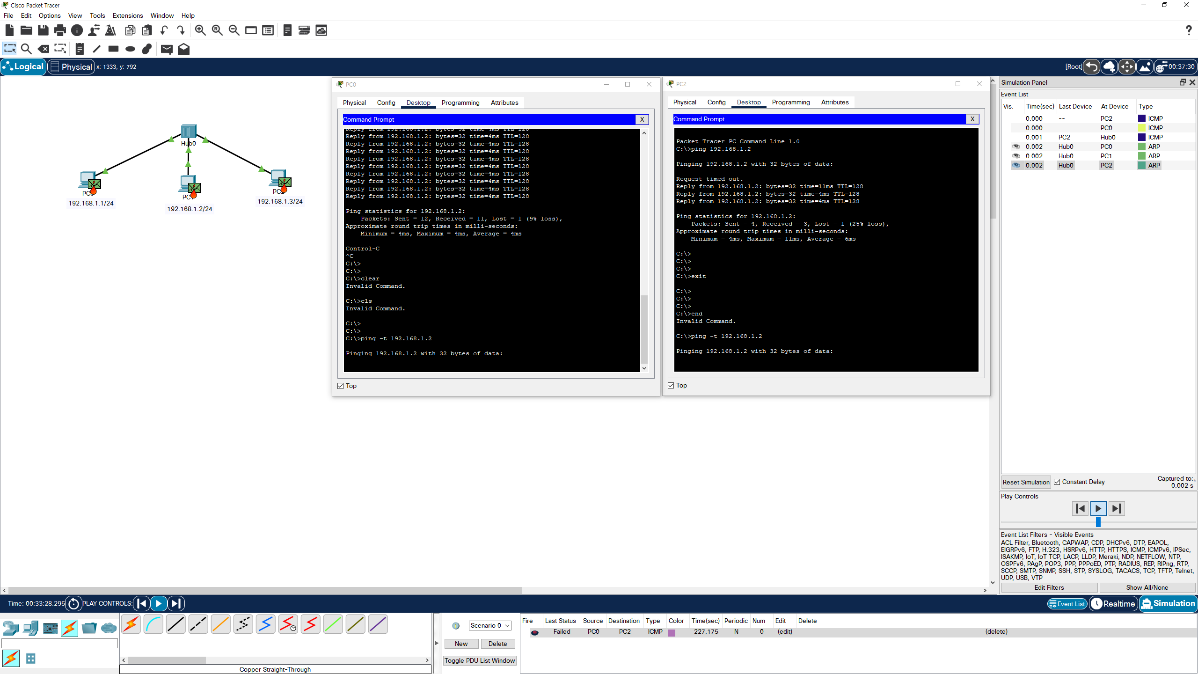Select the Copper Straight-Through cable icon
This screenshot has height=674, width=1198.
(176, 624)
